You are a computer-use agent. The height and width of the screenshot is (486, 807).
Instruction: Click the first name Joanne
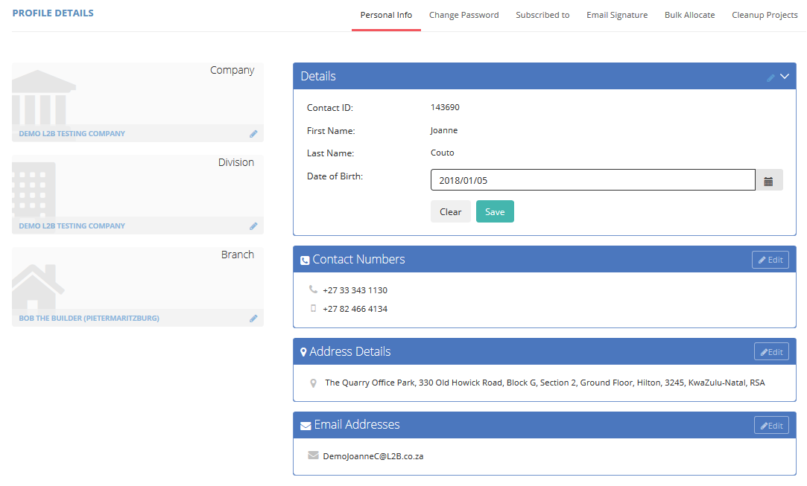pos(444,130)
